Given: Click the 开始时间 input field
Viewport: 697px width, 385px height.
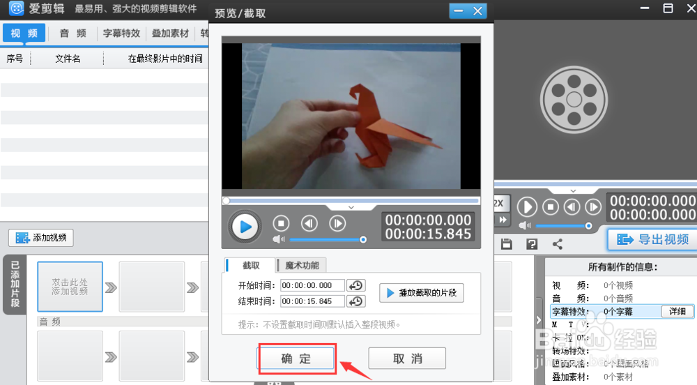Looking at the screenshot, I should 312,285.
